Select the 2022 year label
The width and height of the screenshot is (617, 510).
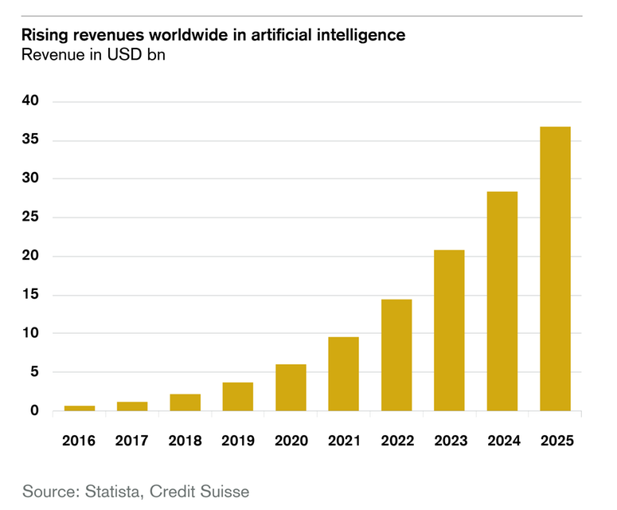(x=396, y=440)
